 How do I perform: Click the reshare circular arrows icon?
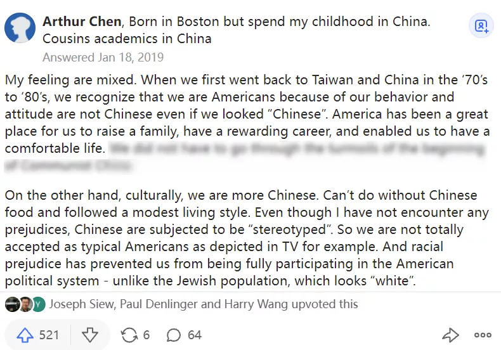129,335
